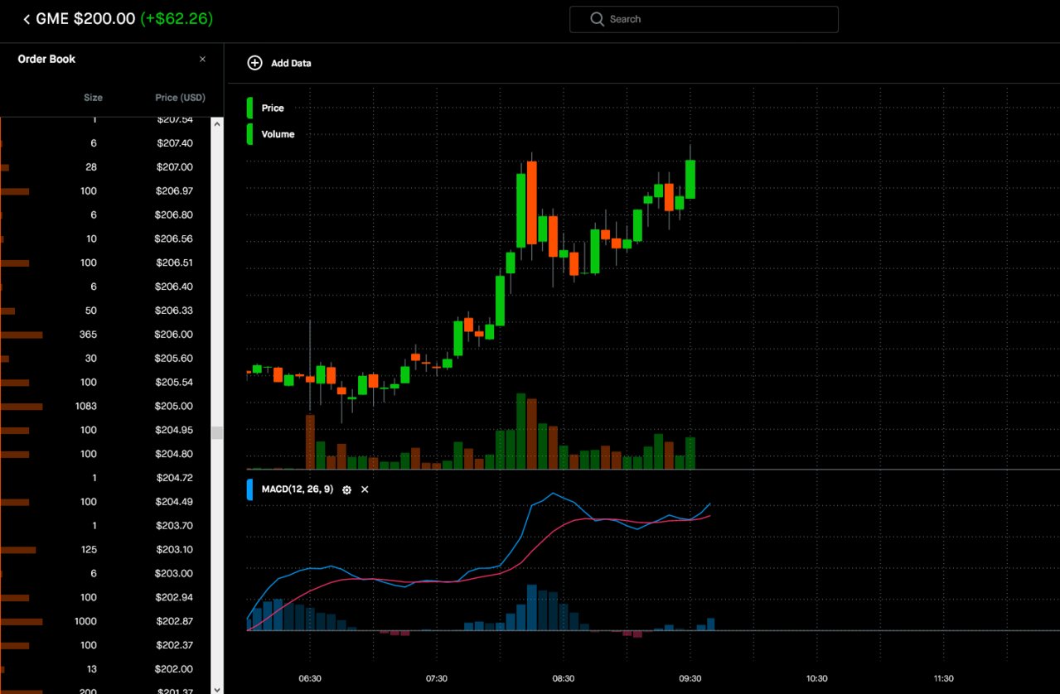Select the $206.56 order row
1060x694 pixels.
[x=105, y=239]
